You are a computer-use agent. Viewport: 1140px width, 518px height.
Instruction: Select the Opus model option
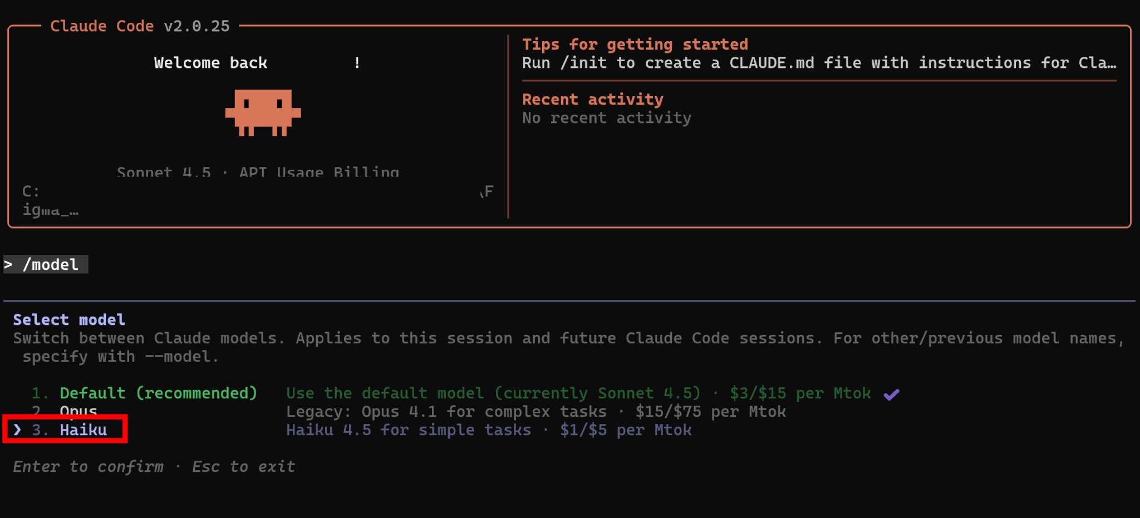(x=78, y=412)
